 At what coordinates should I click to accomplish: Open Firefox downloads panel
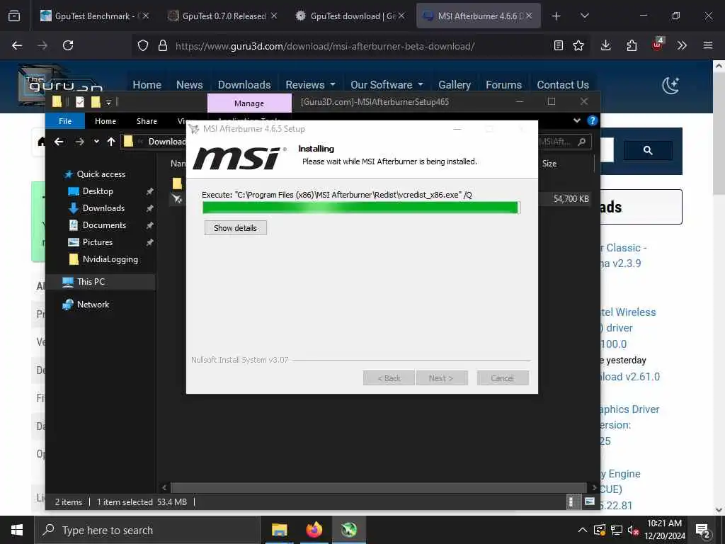[x=606, y=45]
